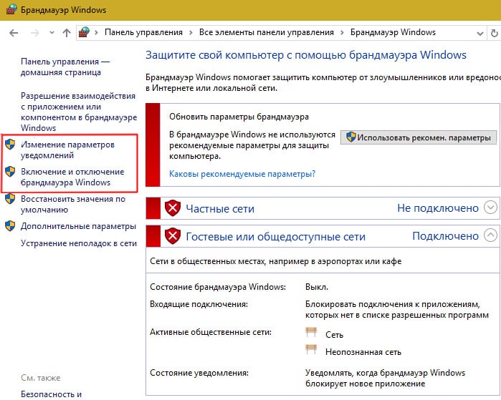Click the 'Брандмауэр Windows' breadcrumb
Viewport: 501px width, 400px height.
pyautogui.click(x=393, y=32)
